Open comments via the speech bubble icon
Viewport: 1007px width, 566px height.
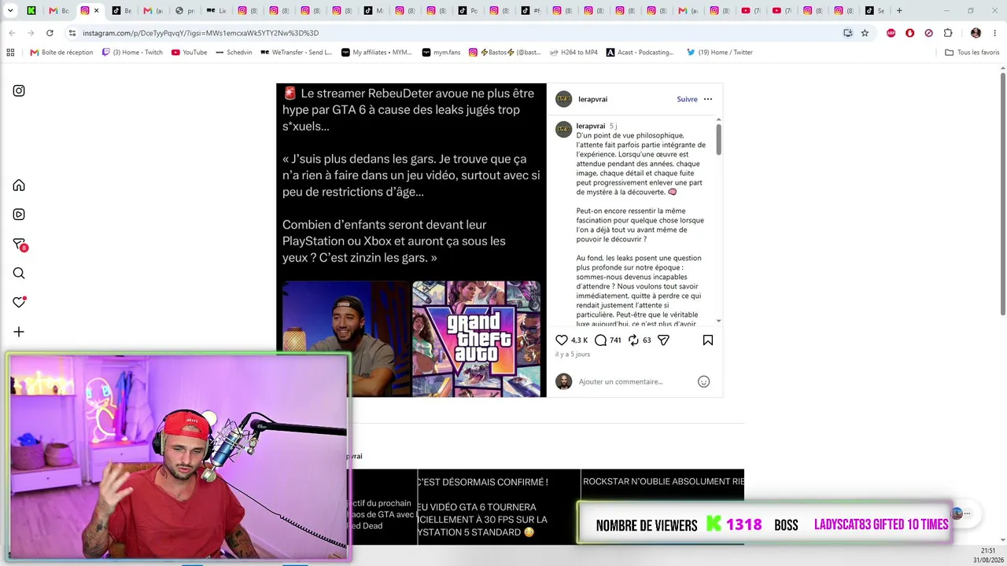pos(600,340)
